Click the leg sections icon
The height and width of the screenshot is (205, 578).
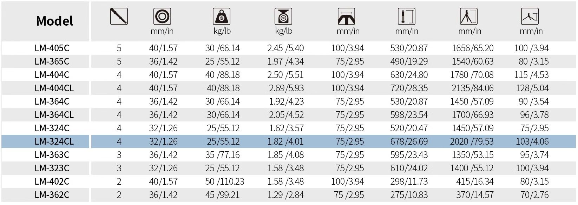tap(119, 16)
